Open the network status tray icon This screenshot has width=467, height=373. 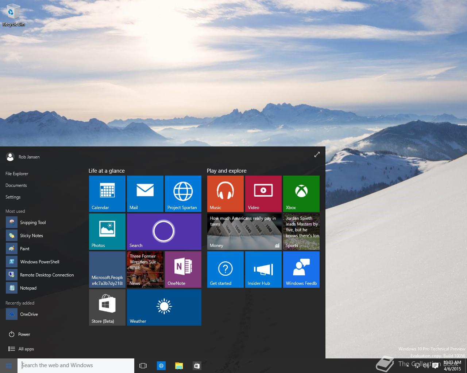[417, 366]
